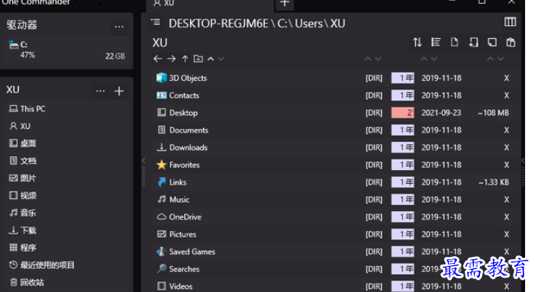Open the drives panel ellipsis menu
The height and width of the screenshot is (292, 535).
pyautogui.click(x=119, y=27)
